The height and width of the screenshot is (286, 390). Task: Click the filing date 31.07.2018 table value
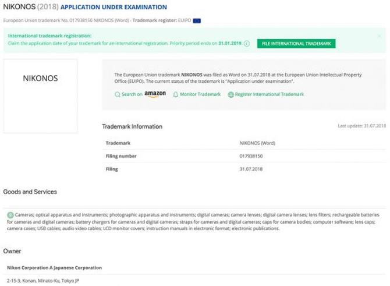pos(251,169)
